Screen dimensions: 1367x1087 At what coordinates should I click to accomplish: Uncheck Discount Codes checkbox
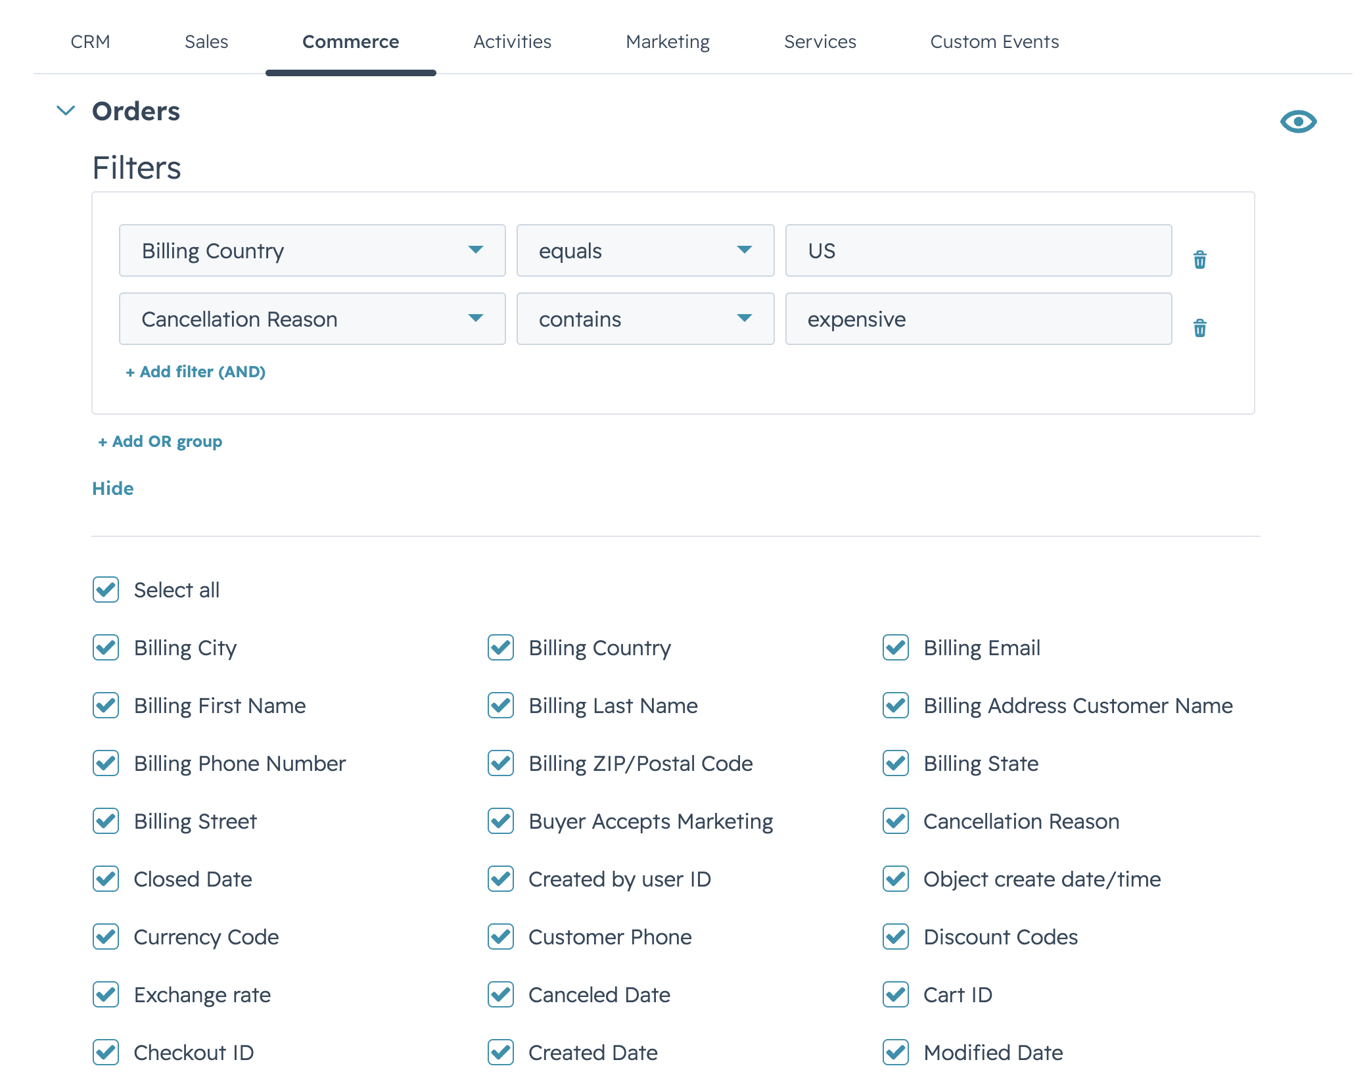coord(896,937)
